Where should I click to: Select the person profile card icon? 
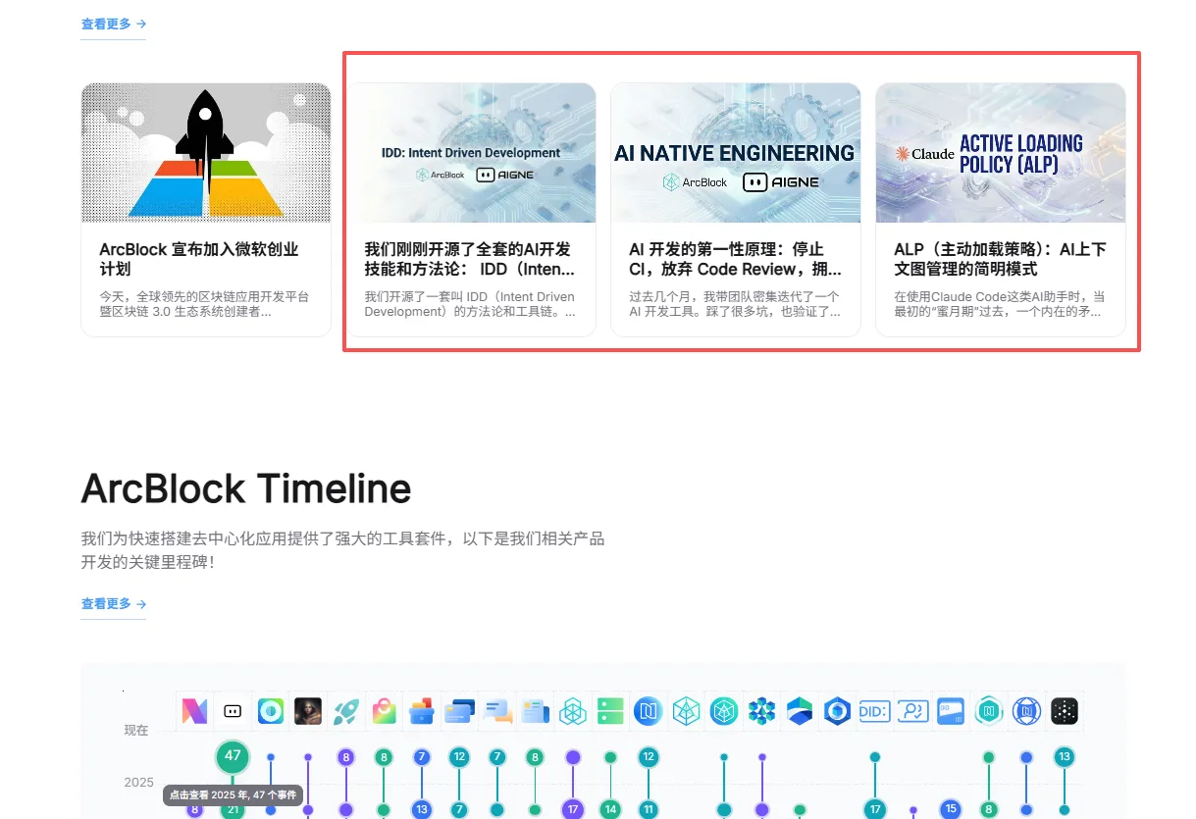(912, 711)
